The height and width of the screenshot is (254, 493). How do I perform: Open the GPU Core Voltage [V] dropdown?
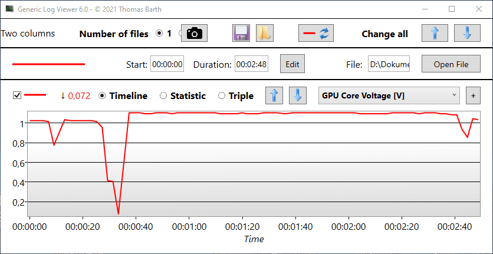[389, 95]
